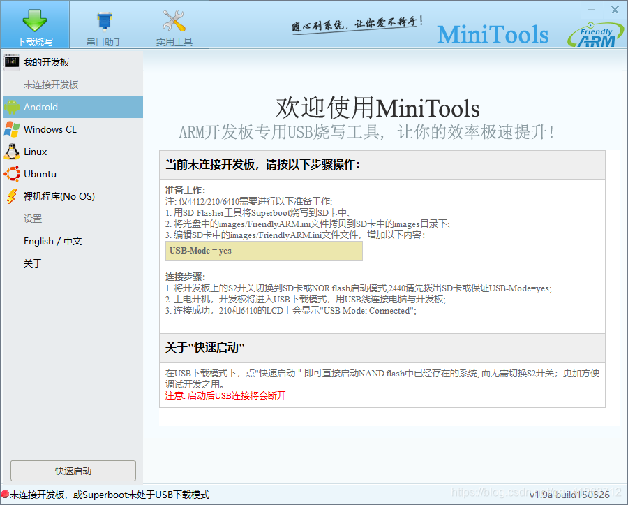
Task: Click the 连接步骤 label
Action: point(185,277)
